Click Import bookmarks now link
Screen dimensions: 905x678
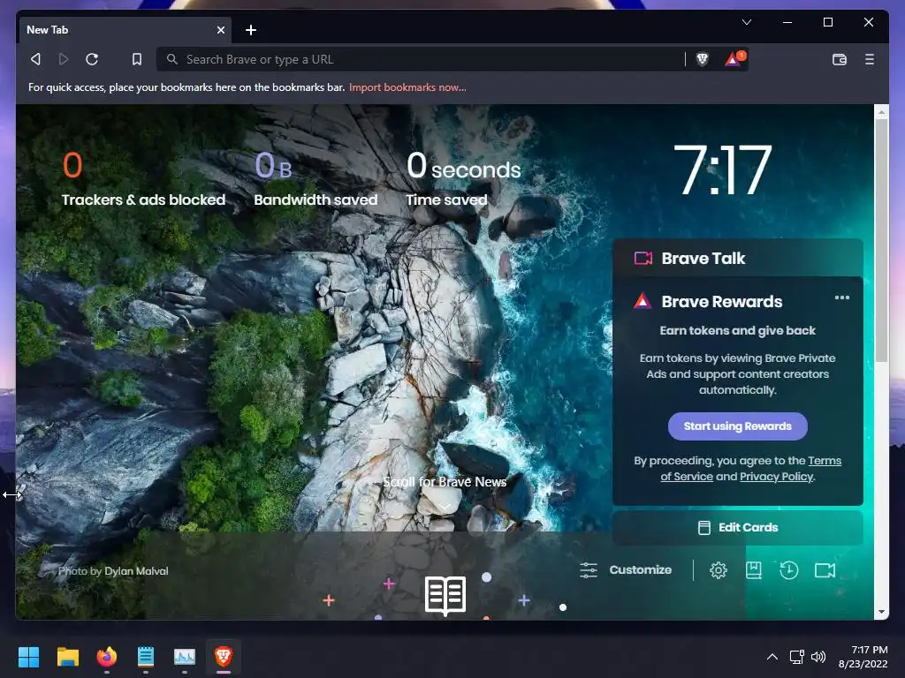(407, 87)
